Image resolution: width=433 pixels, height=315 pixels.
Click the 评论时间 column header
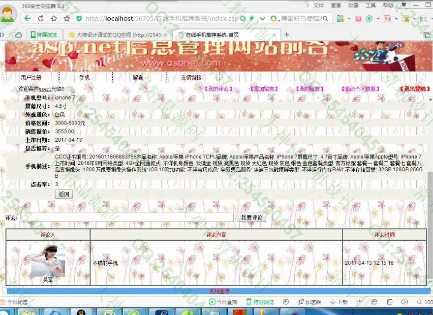pos(384,235)
